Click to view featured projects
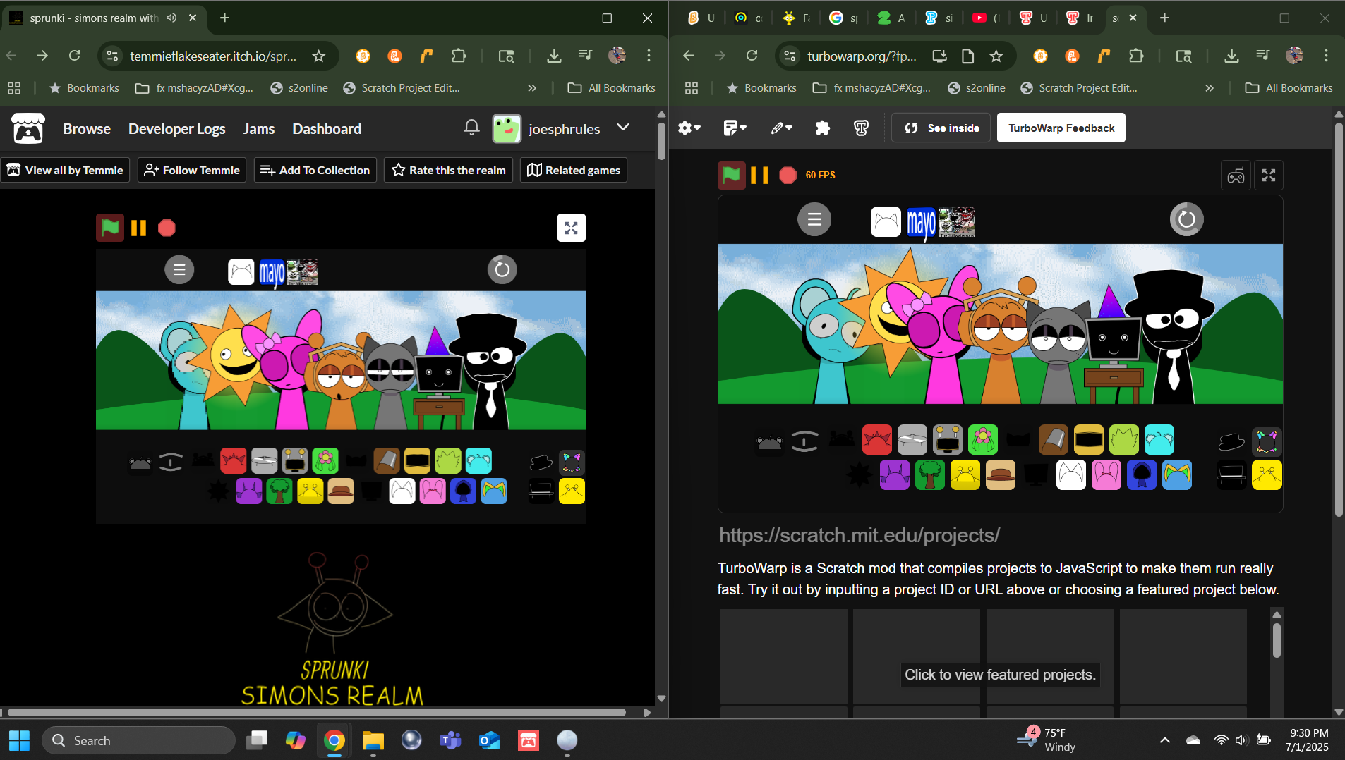Viewport: 1345px width, 760px height. (x=1000, y=675)
